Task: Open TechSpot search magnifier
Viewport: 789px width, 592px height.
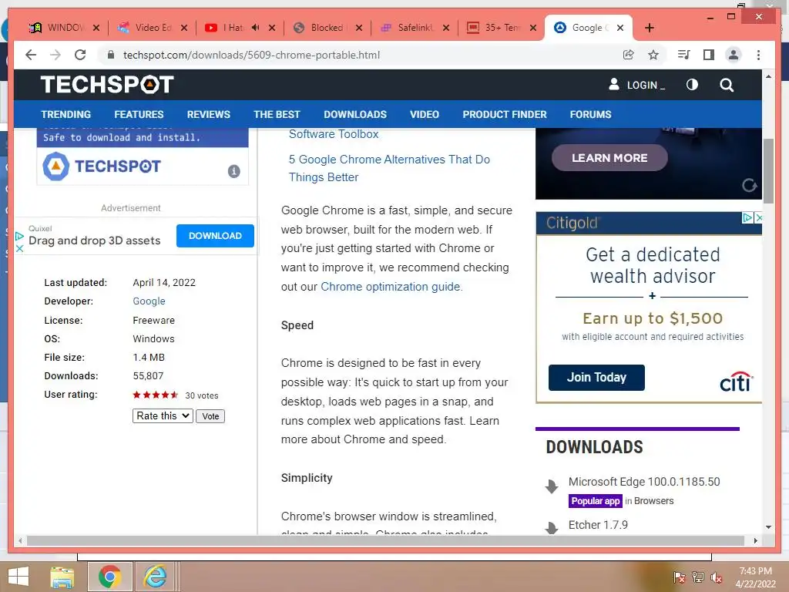Action: 727,85
